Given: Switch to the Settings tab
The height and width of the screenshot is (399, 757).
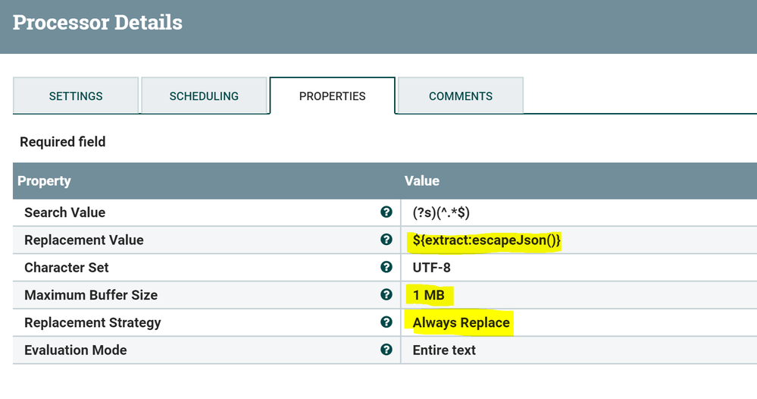Looking at the screenshot, I should point(76,96).
